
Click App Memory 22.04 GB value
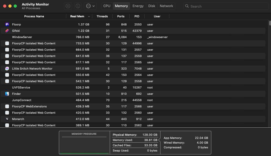[202, 138]
